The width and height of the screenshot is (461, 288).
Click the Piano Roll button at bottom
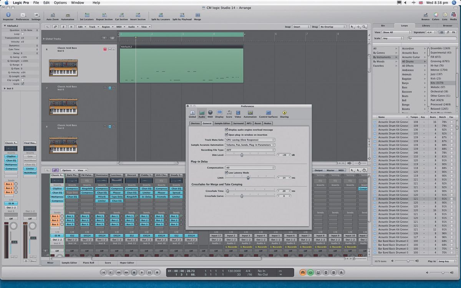[x=89, y=263]
